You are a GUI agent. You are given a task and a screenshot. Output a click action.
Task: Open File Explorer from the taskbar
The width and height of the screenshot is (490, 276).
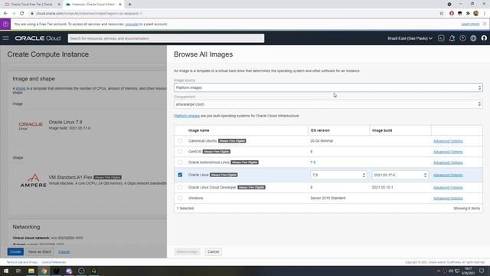pyautogui.click(x=31, y=271)
